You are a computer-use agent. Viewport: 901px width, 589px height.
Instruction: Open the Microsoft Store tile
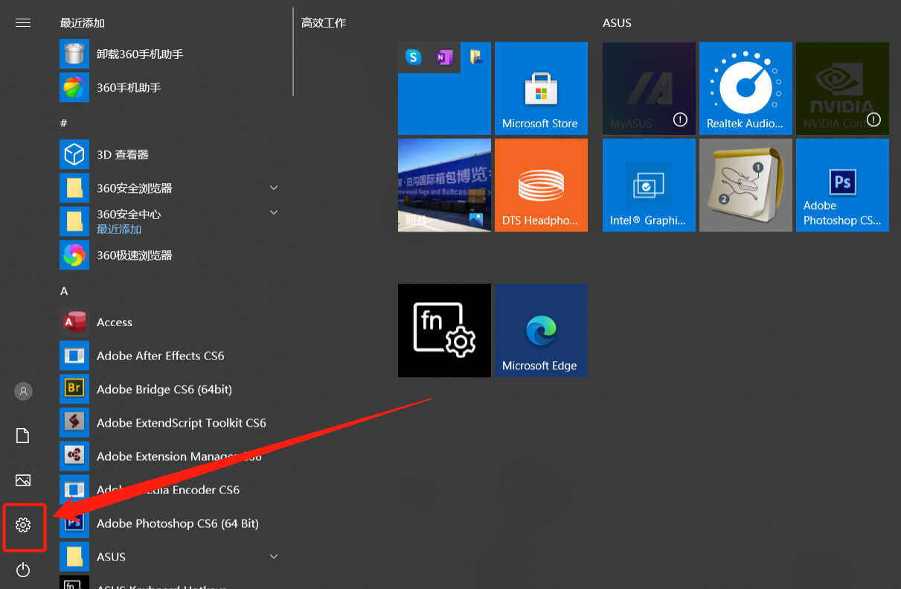[x=541, y=88]
